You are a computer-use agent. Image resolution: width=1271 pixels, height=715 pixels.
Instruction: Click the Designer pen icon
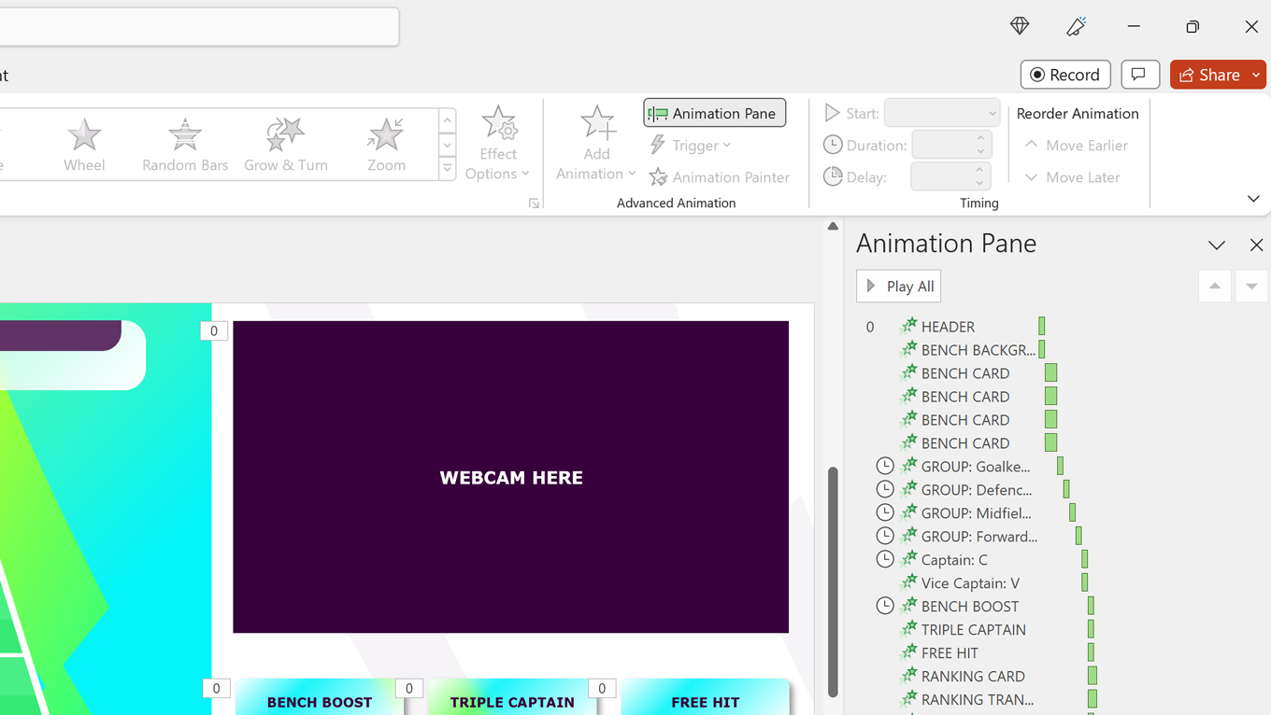pyautogui.click(x=1076, y=26)
